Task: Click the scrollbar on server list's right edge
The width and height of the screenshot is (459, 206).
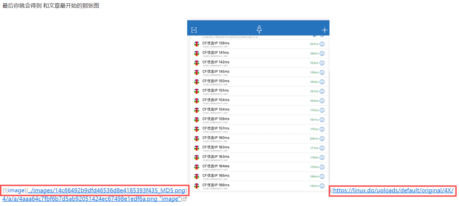Action: tap(329, 125)
